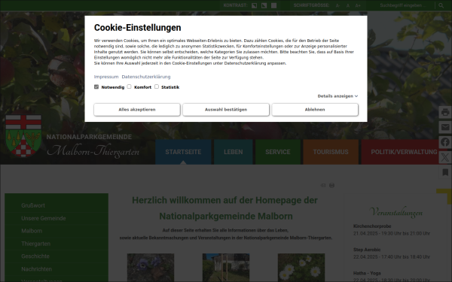This screenshot has height=282, width=452.
Task: Open Malborn in the side menu
Action: (x=32, y=231)
